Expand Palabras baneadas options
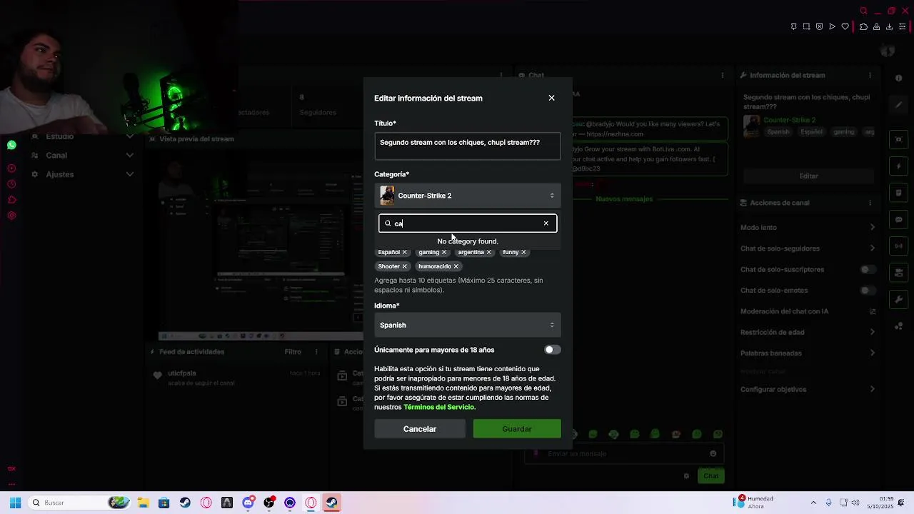Image resolution: width=914 pixels, height=514 pixels. tap(872, 353)
